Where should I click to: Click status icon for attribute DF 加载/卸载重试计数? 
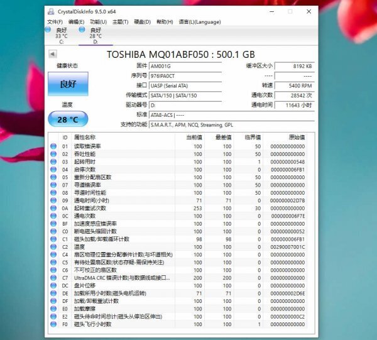53,301
